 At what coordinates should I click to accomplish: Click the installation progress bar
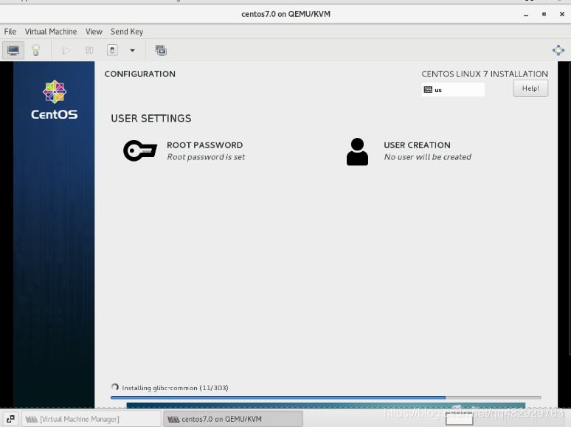(x=326, y=398)
